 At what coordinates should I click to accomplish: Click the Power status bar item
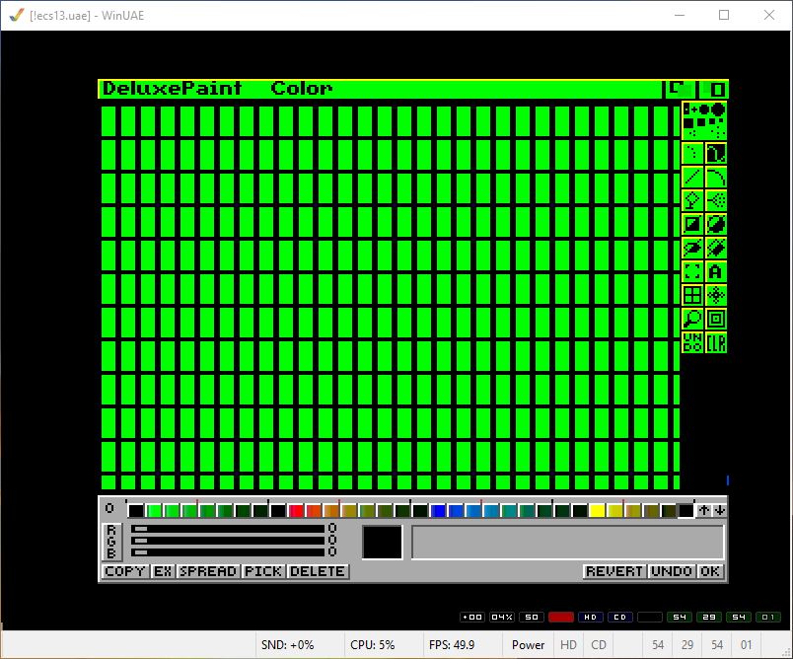pyautogui.click(x=528, y=645)
